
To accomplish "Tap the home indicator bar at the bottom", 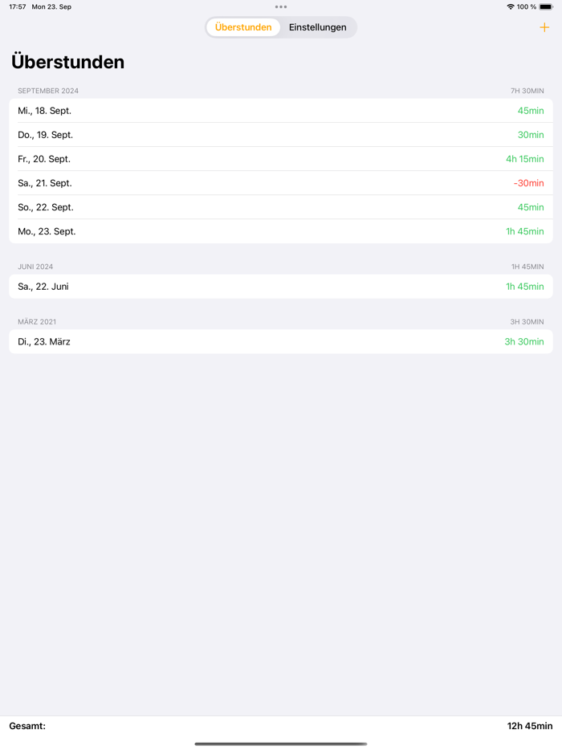I will coord(281,743).
